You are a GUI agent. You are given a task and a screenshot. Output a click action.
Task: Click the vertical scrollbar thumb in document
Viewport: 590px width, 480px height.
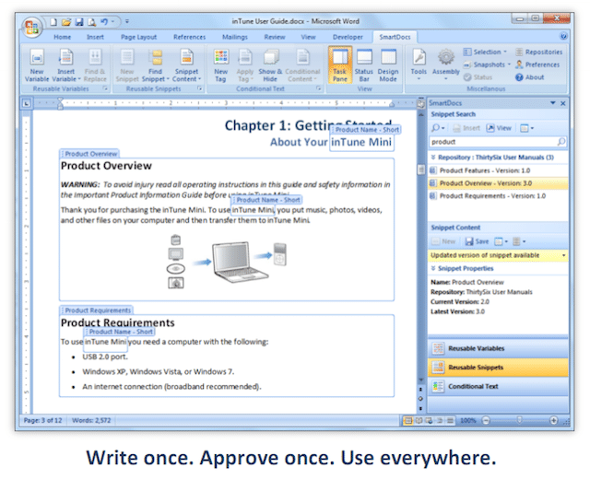(x=421, y=170)
